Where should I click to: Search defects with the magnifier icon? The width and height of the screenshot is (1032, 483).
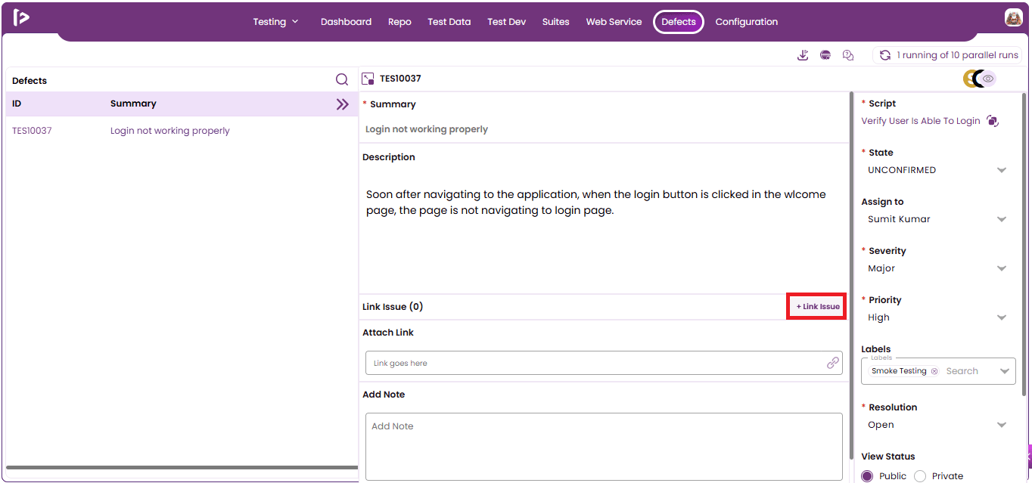(342, 80)
